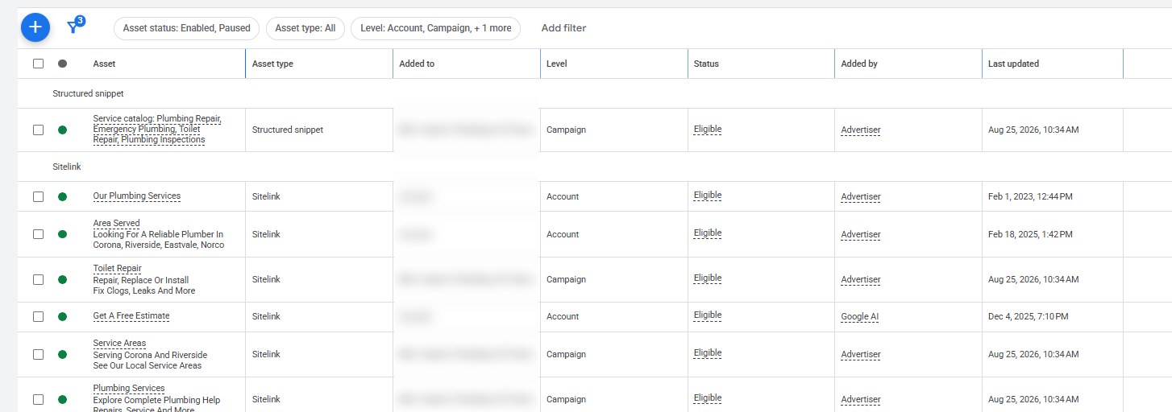Open Get A Free Estimate sitelink
The image size is (1172, 412).
[x=131, y=316]
